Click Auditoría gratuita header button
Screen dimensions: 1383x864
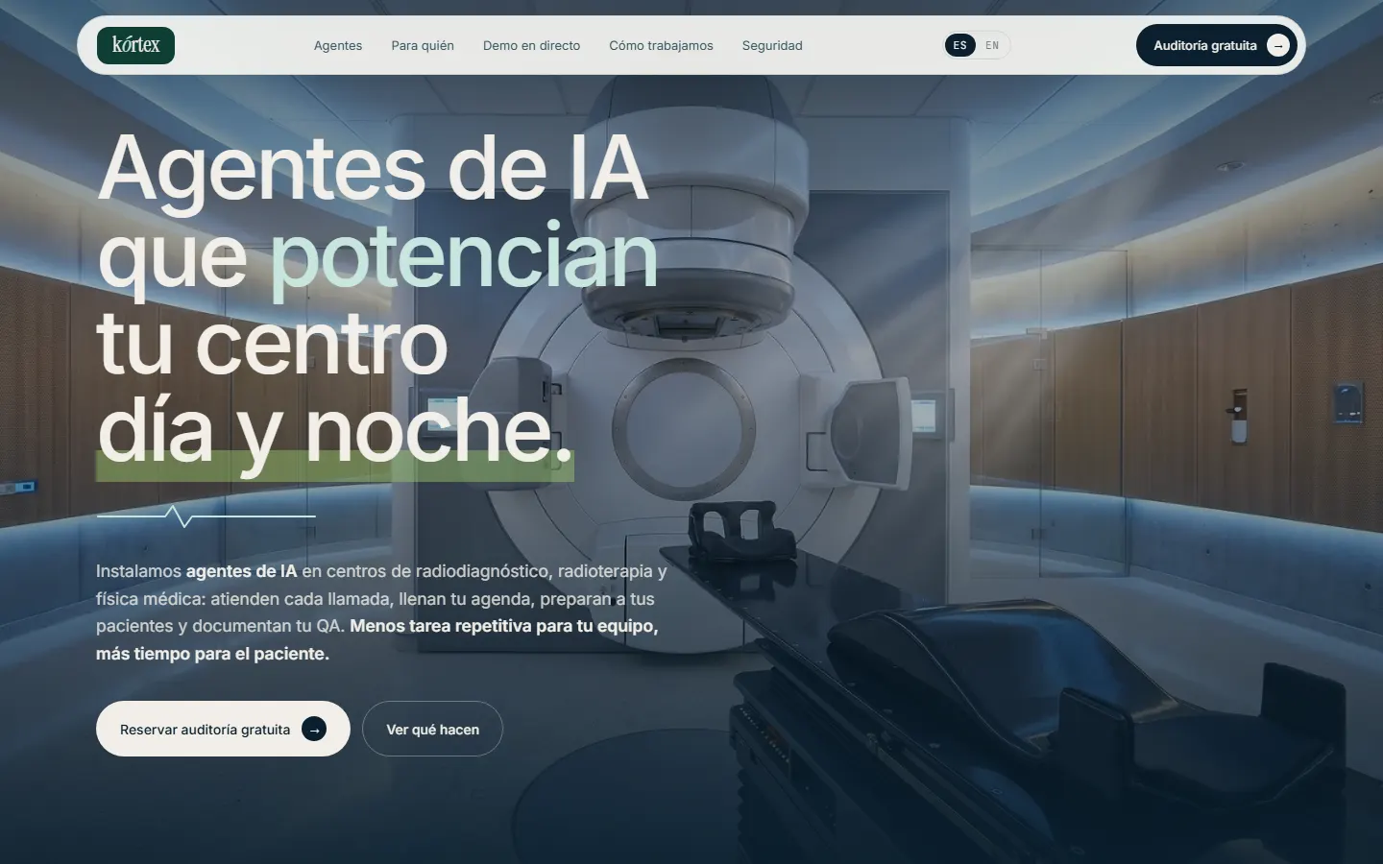coord(1216,45)
